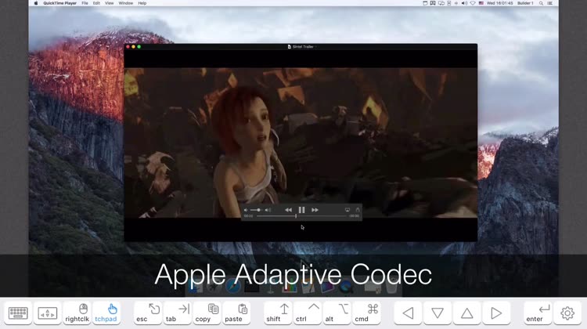The image size is (587, 329).
Task: Tap the right arrow key
Action: tap(496, 313)
